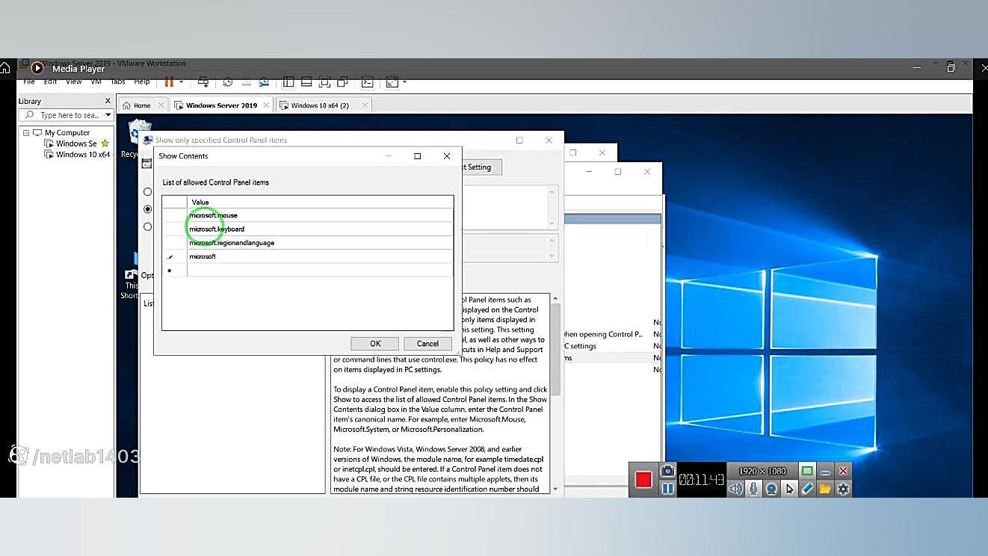Click the stretch guest display toolbar icon
The height and width of the screenshot is (556, 988).
[392, 82]
